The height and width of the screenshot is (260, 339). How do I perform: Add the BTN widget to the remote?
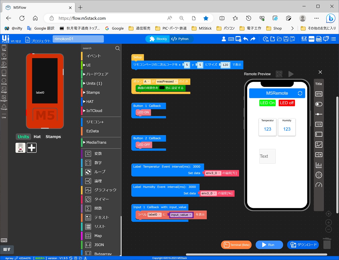(319, 94)
